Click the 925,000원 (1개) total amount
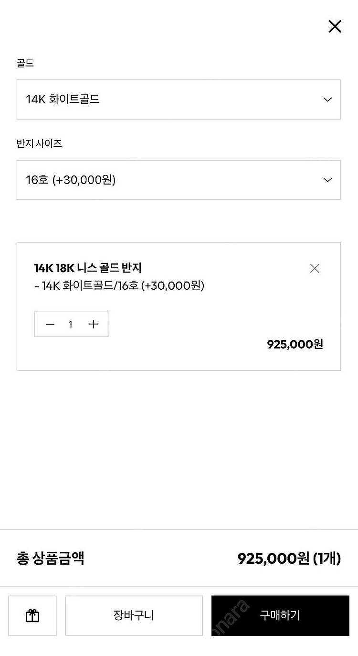This screenshot has height=656, width=358. [x=289, y=558]
